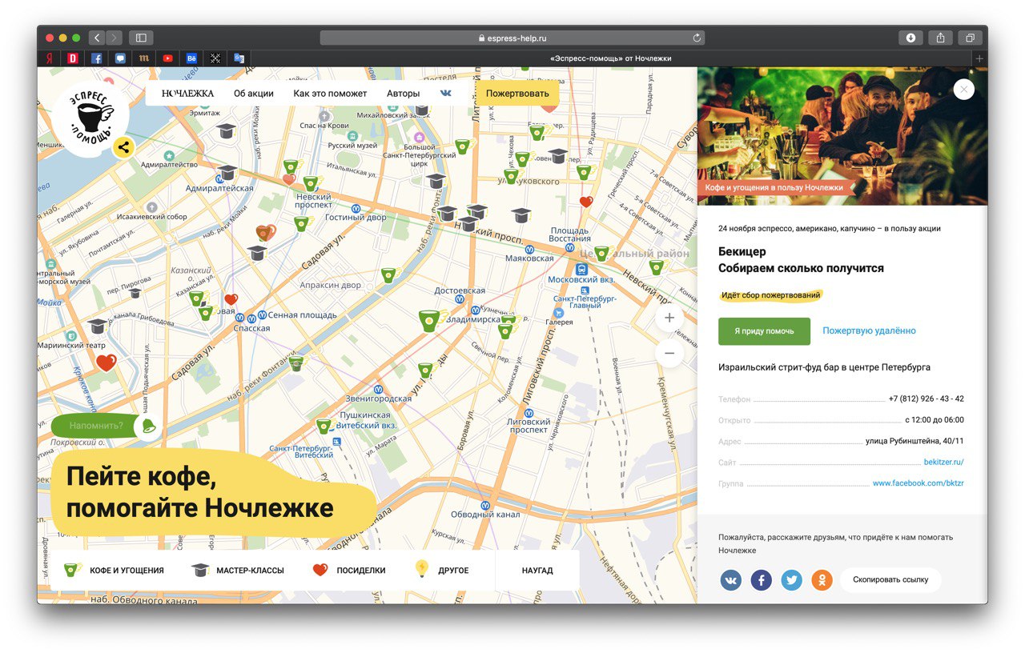1025x653 pixels.
Task: Click the Напомнить? reminder button
Action: 96,426
